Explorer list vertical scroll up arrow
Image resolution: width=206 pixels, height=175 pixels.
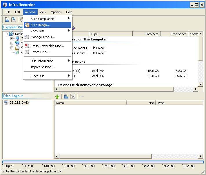[x=200, y=34]
